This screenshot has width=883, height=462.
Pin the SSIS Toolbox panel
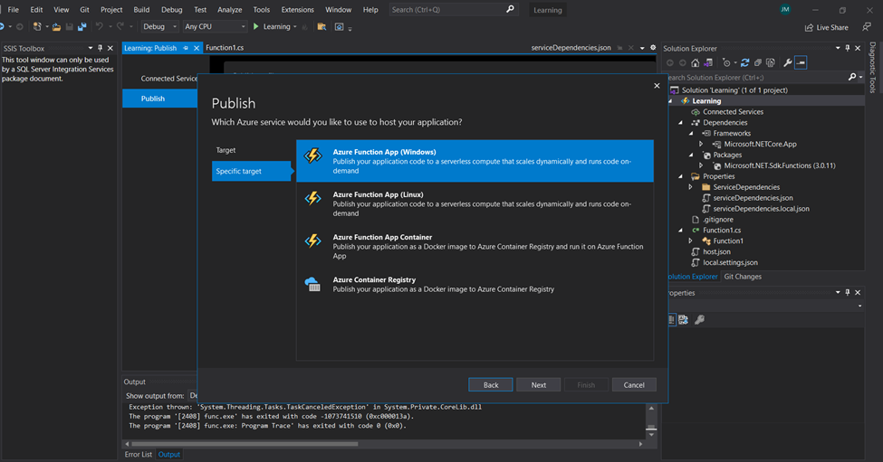(x=101, y=48)
